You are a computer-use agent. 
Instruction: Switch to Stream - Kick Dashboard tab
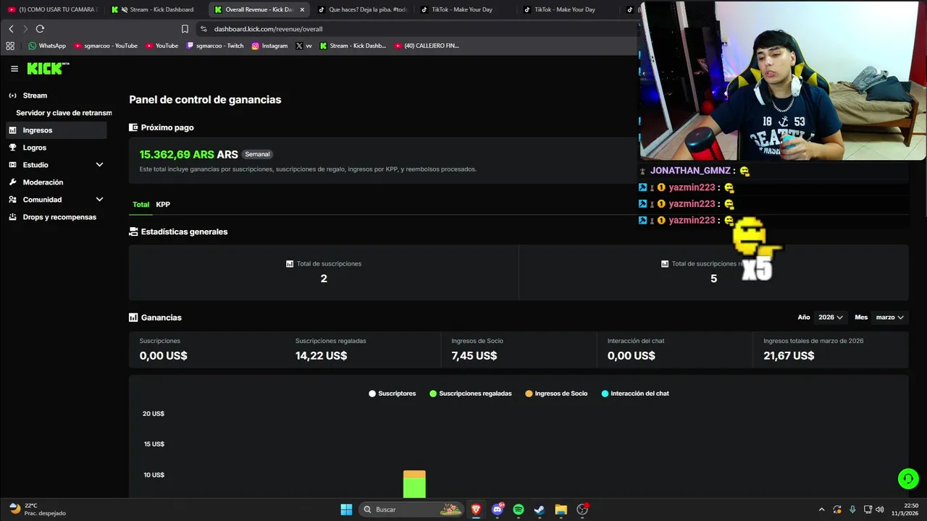tap(154, 9)
